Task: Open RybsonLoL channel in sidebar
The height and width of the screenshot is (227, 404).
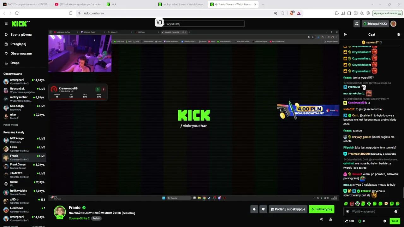Action: [x=24, y=90]
